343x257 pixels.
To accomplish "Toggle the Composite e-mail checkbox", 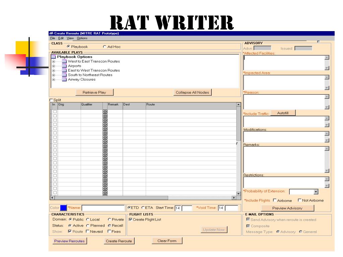I will pyautogui.click(x=248, y=226).
